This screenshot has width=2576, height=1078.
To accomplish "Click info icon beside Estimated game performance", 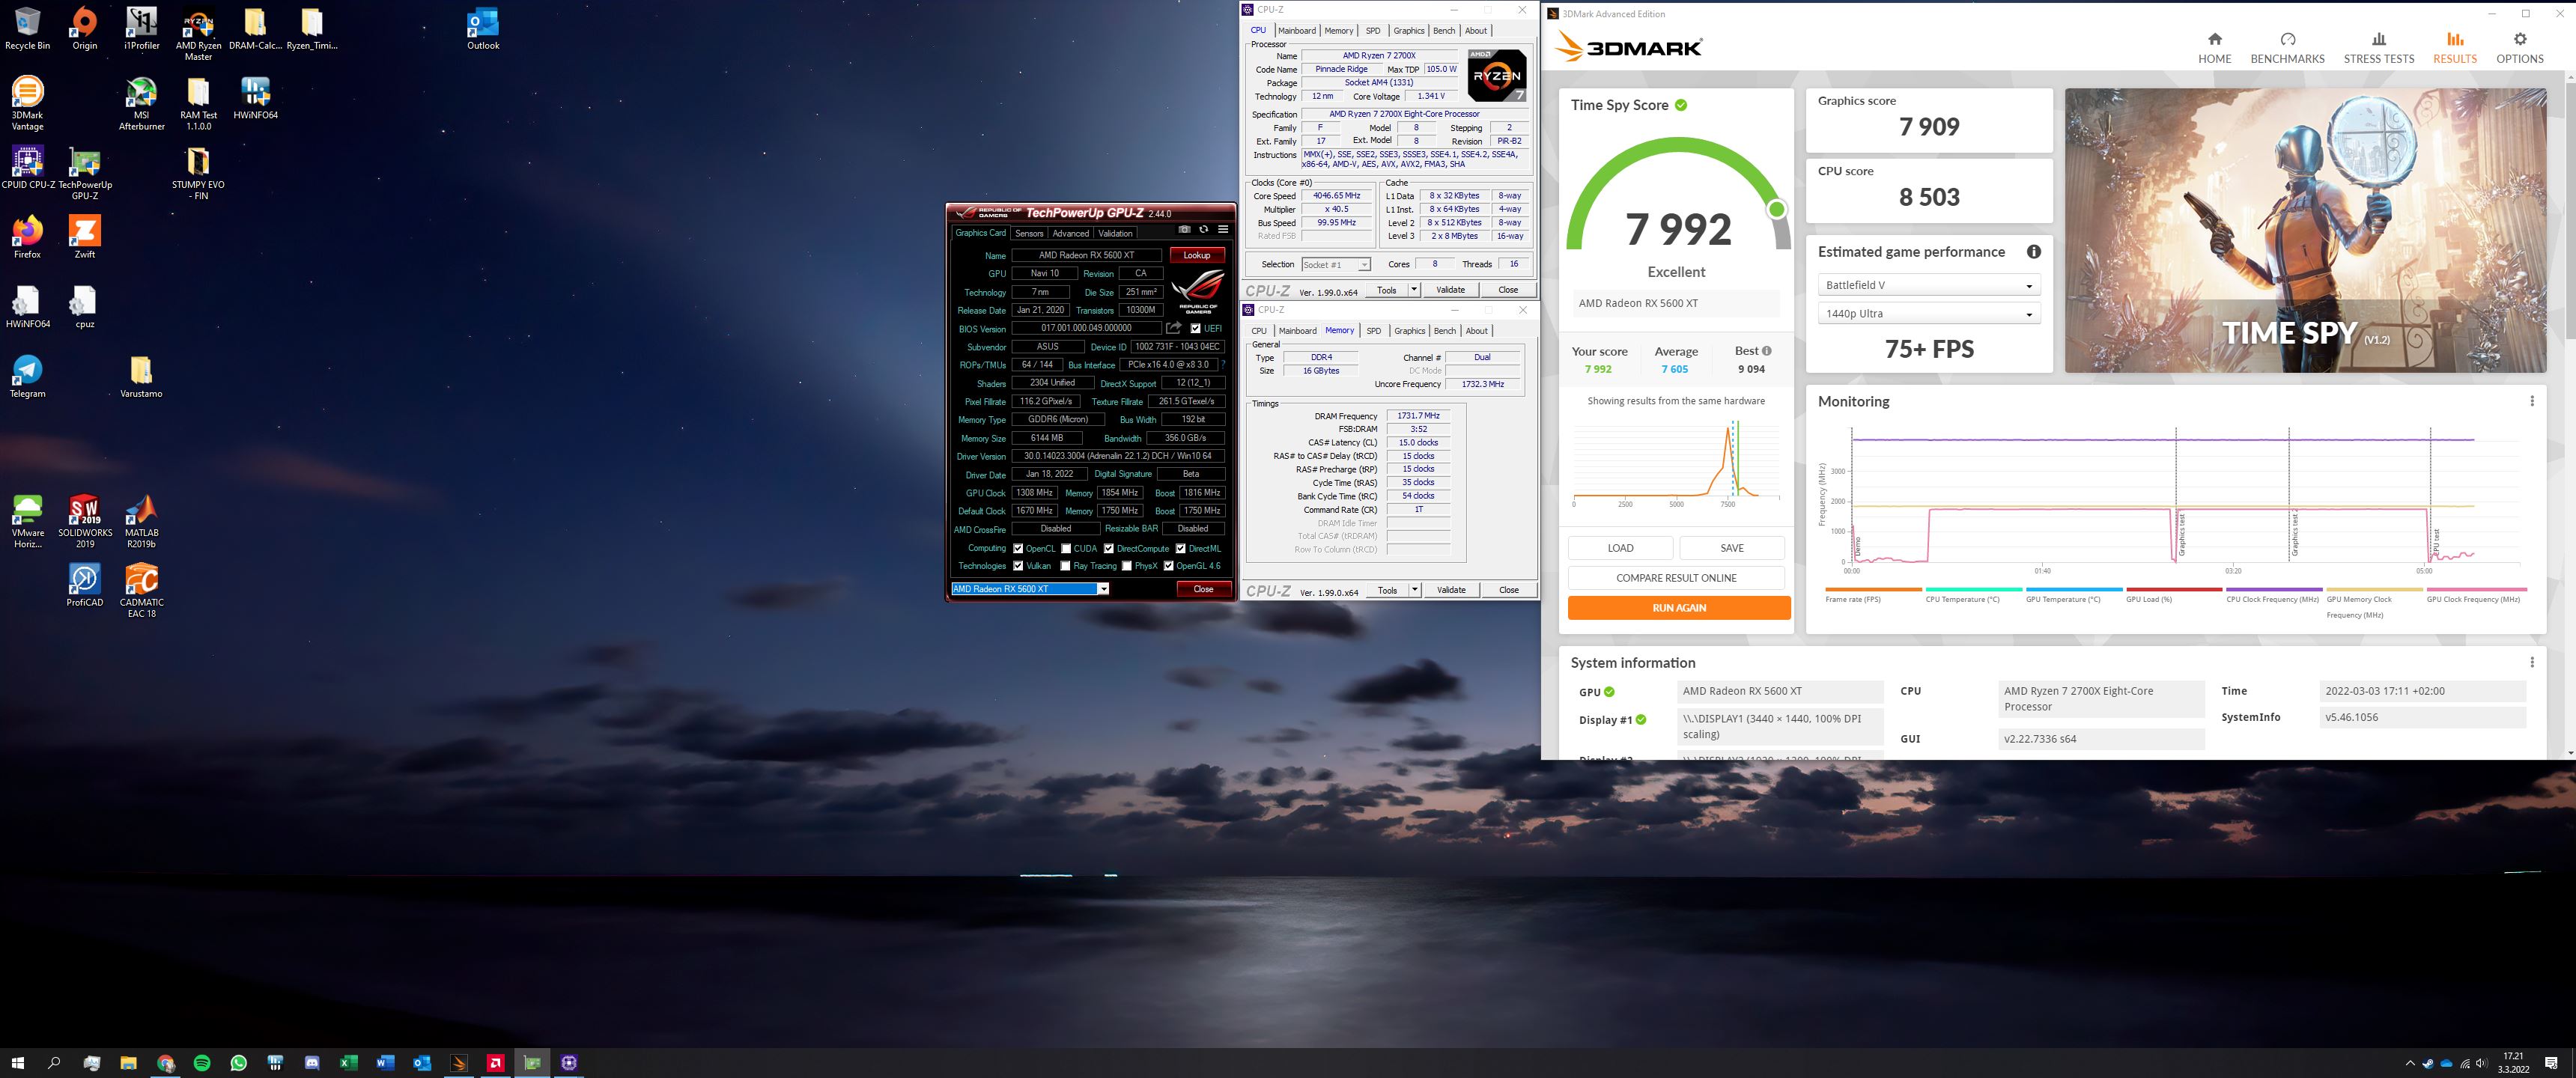I will click(x=2033, y=252).
